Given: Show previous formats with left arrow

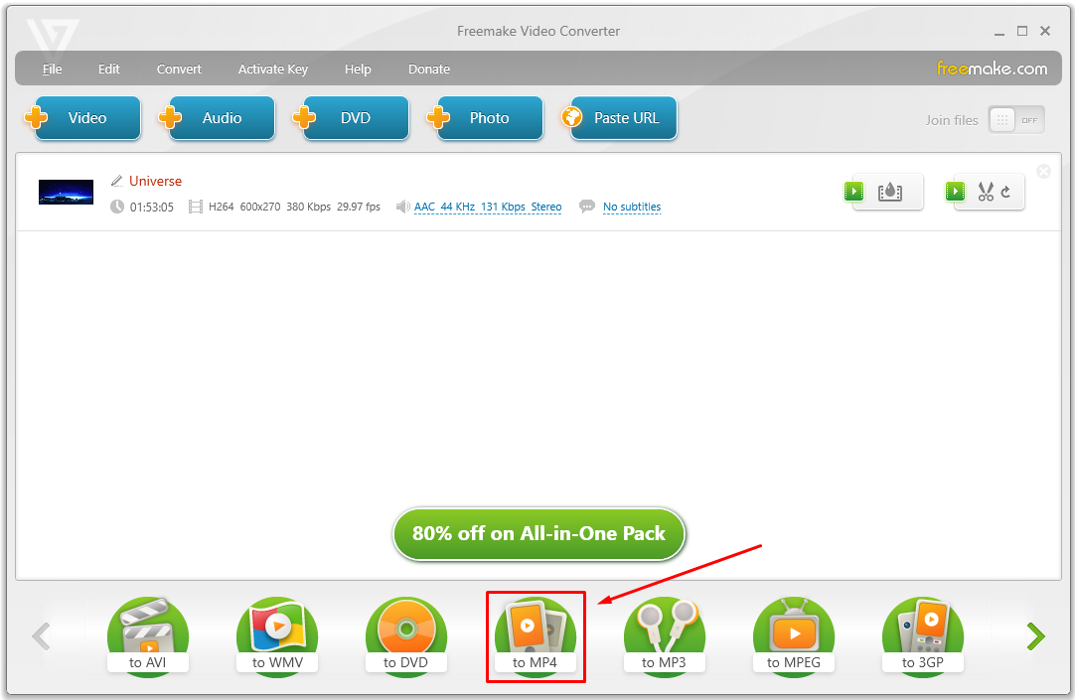Looking at the screenshot, I should 42,636.
